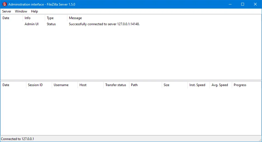Select the Info column header

[x=34, y=18]
